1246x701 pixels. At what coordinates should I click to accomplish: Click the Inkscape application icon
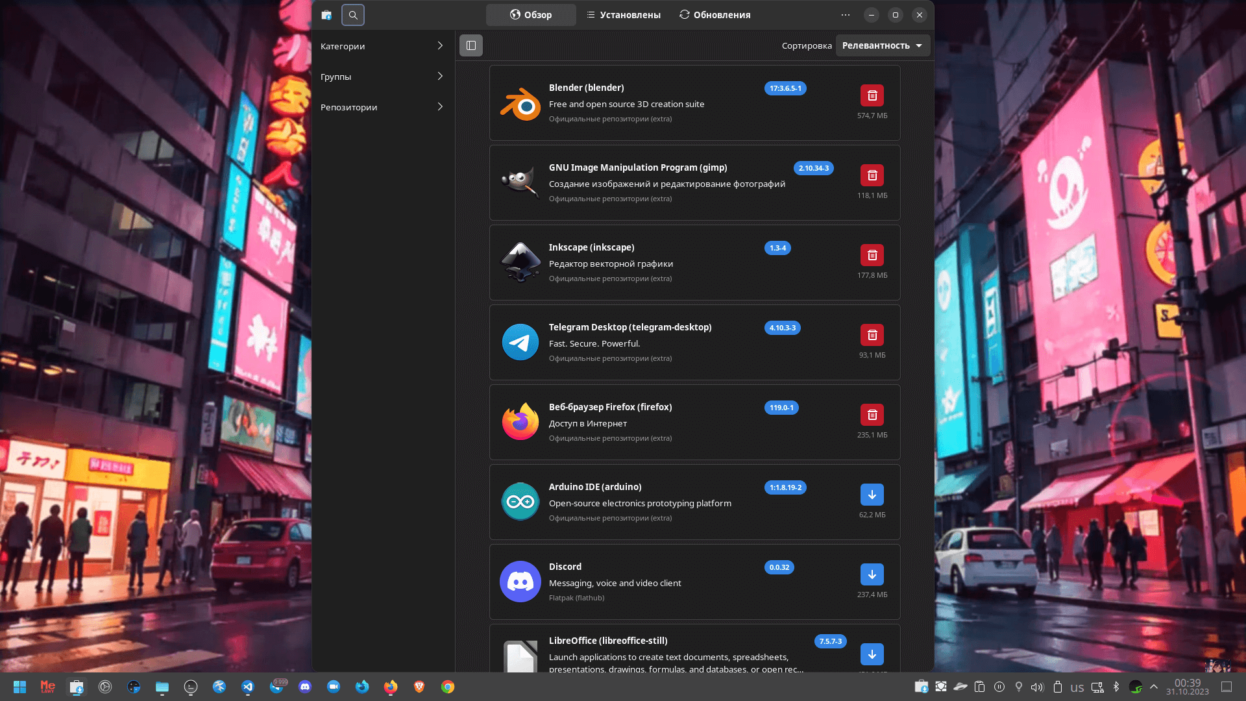[520, 262]
